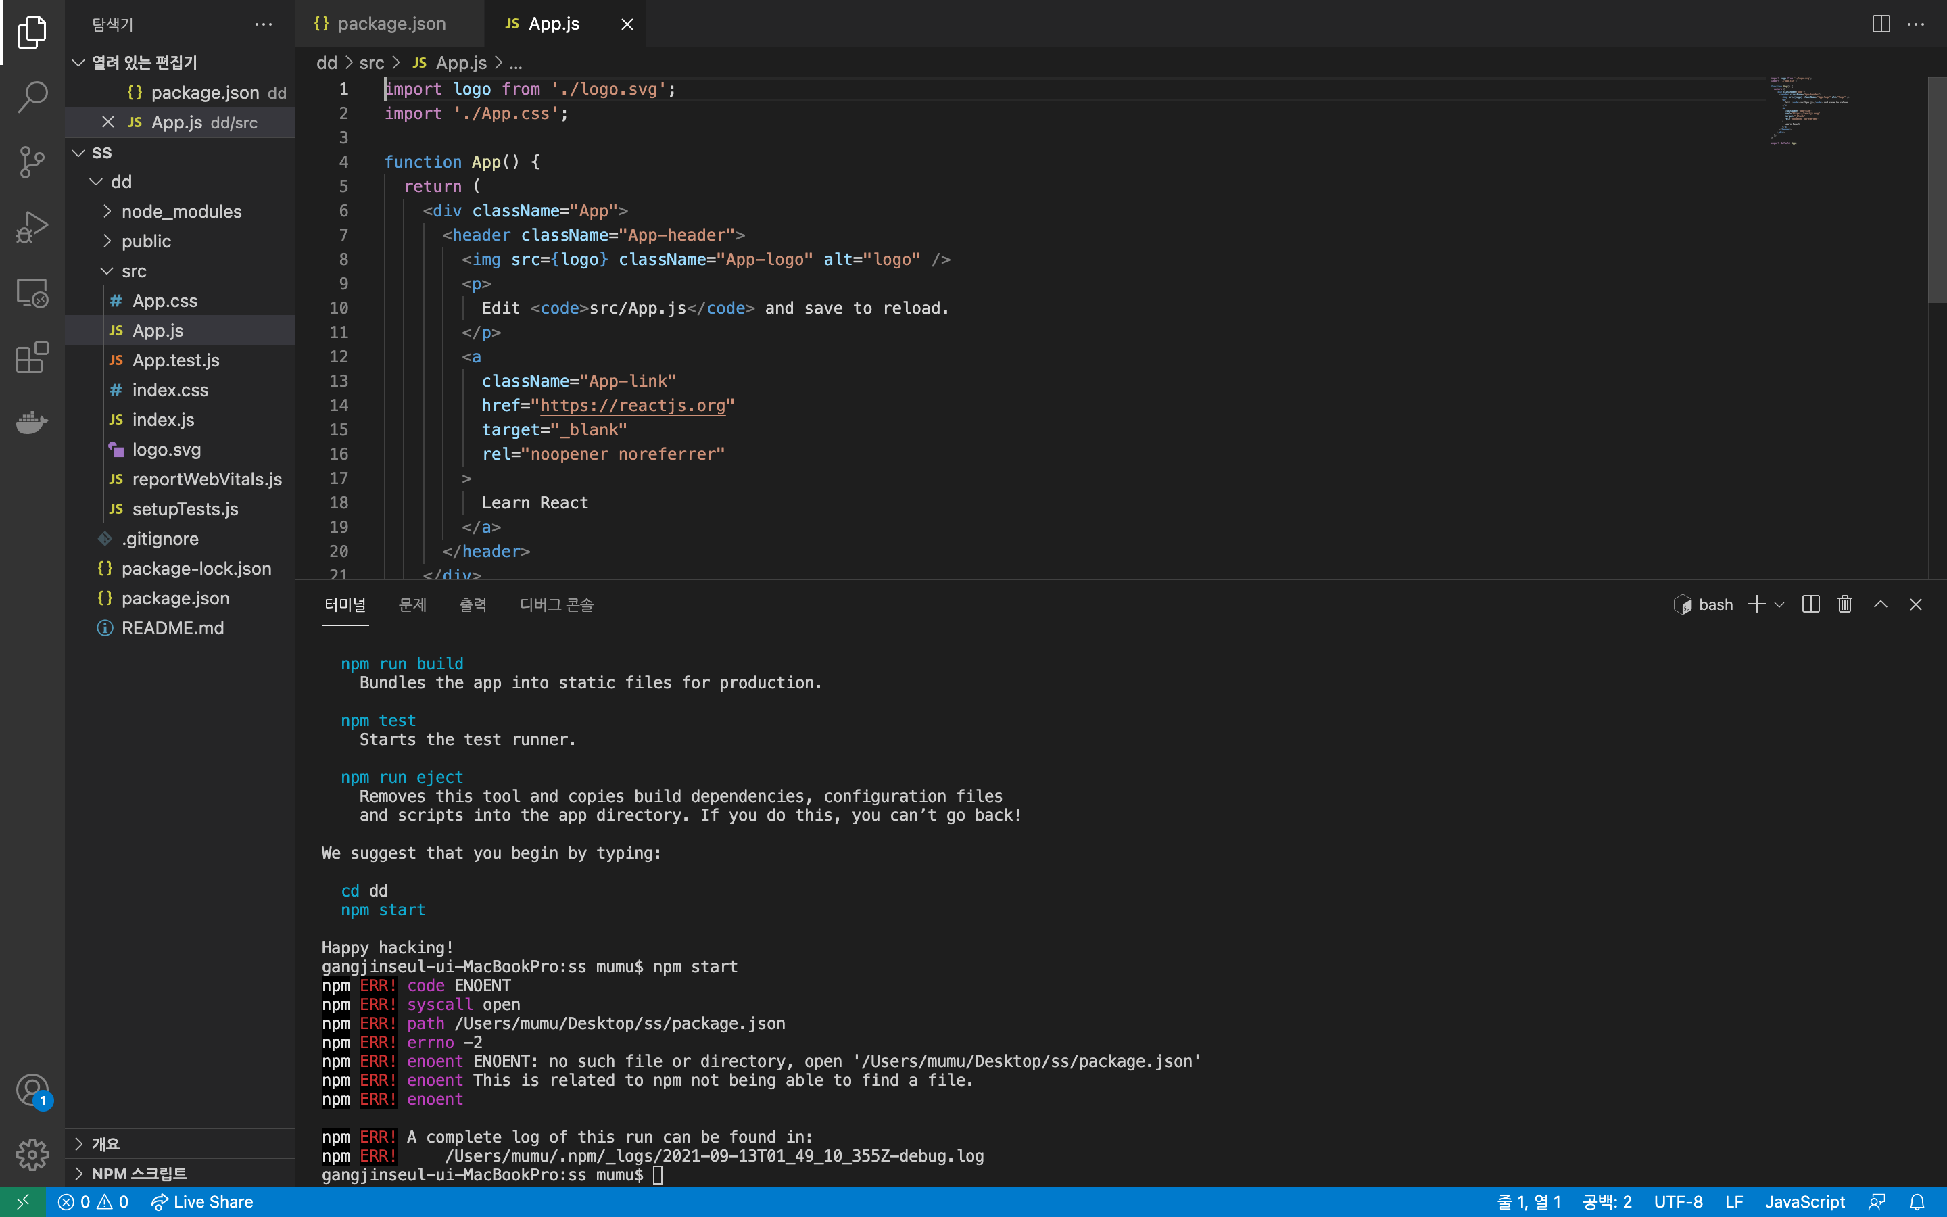Open the Manage settings gear icon
The image size is (1947, 1217).
(32, 1154)
